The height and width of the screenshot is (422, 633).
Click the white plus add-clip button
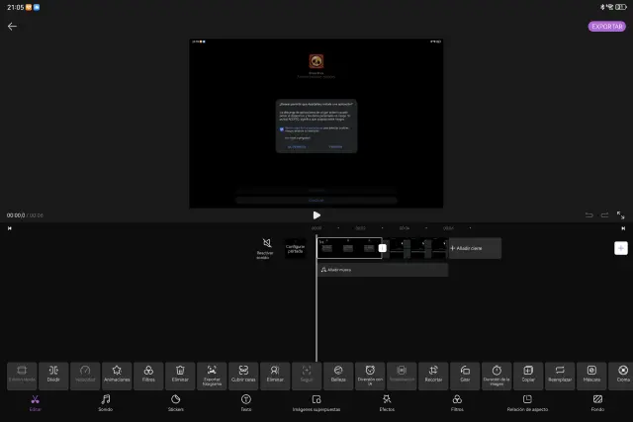[x=620, y=248]
